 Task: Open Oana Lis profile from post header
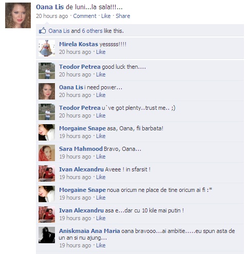tap(50, 7)
